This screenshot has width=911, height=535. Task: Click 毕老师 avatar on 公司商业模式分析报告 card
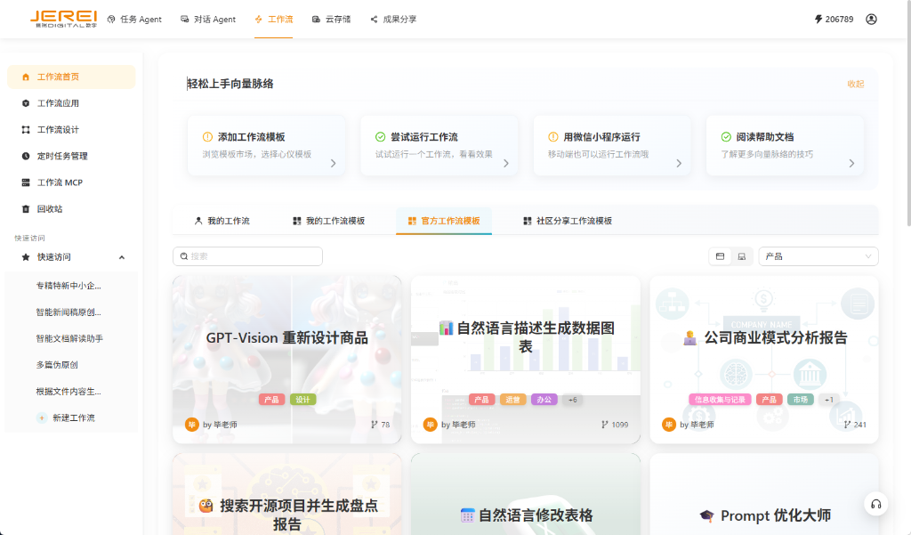(669, 425)
